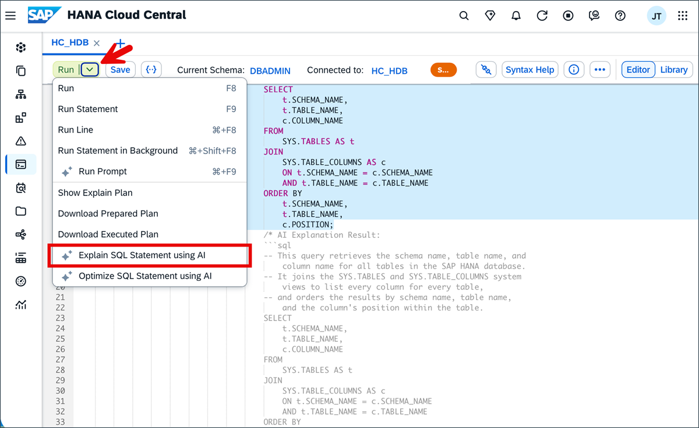Open Syntax Help
Viewport: 699px width, 428px height.
coord(530,70)
